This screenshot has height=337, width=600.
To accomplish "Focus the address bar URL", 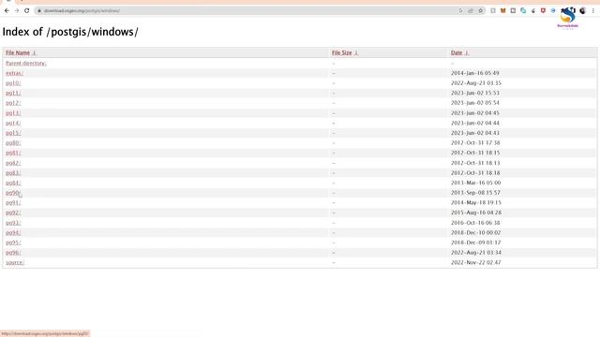I will [x=82, y=10].
